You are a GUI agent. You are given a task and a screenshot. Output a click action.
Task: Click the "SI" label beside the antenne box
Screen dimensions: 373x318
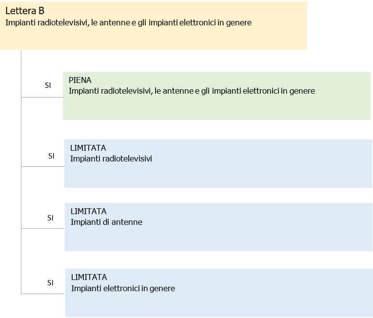(50, 218)
